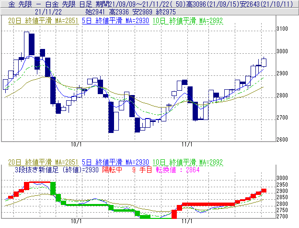Click the lower chart '3000' axis label
This screenshot has height=228, width=299.
tap(282, 178)
